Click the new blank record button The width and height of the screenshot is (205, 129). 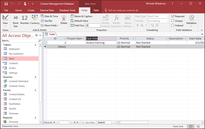pyautogui.click(x=78, y=122)
